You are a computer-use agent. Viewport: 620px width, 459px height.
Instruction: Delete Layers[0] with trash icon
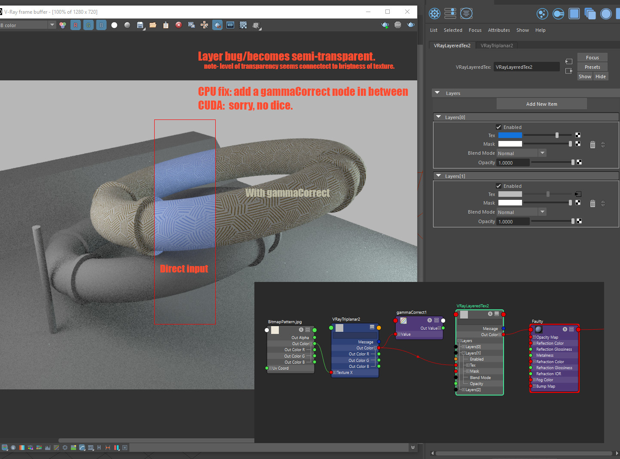click(593, 145)
